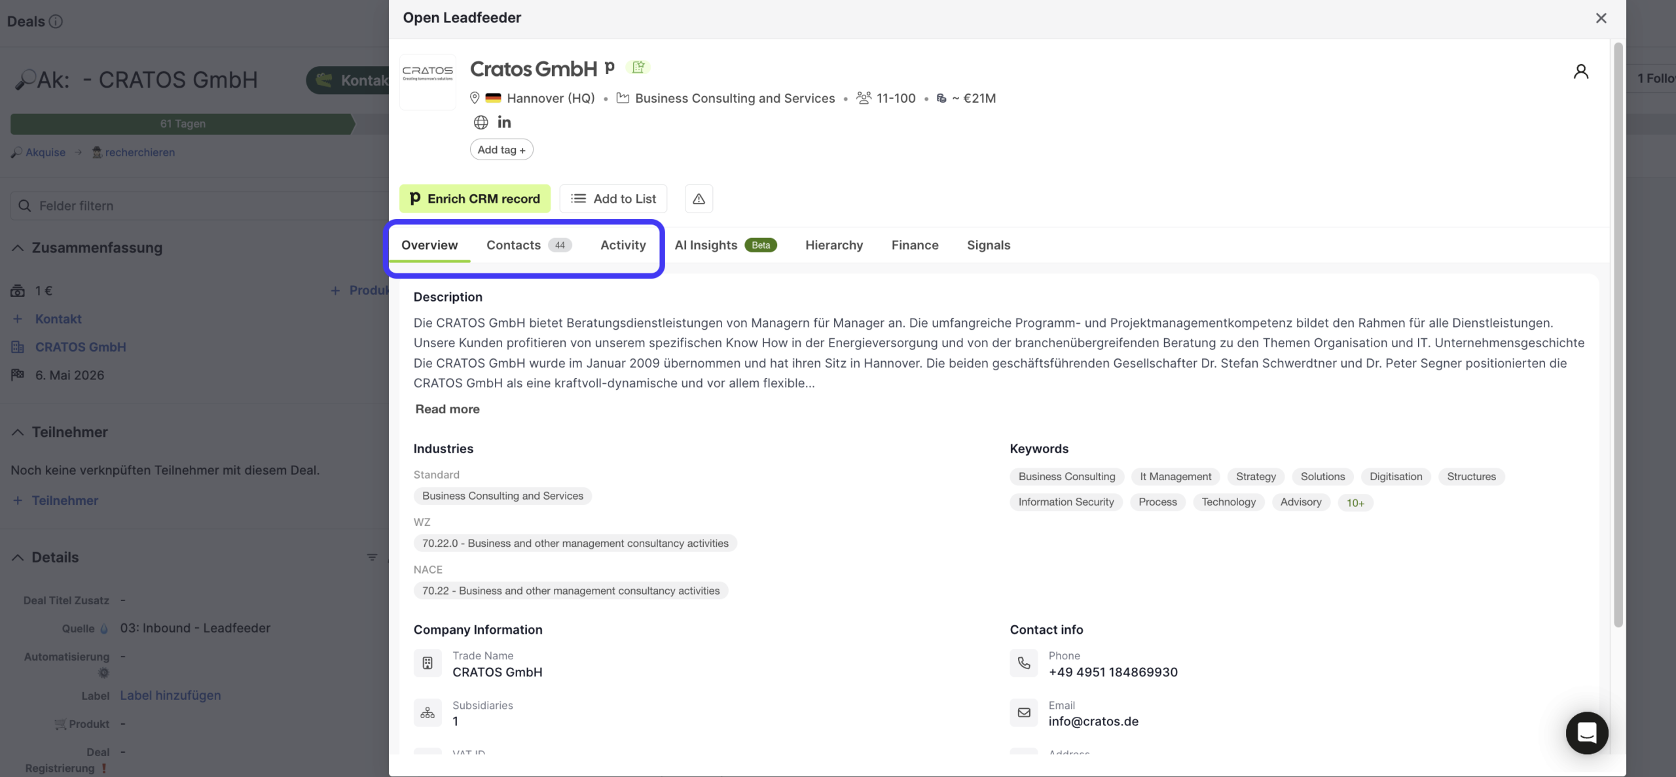Click the green badge icon next to company name
The image size is (1676, 777).
638,67
